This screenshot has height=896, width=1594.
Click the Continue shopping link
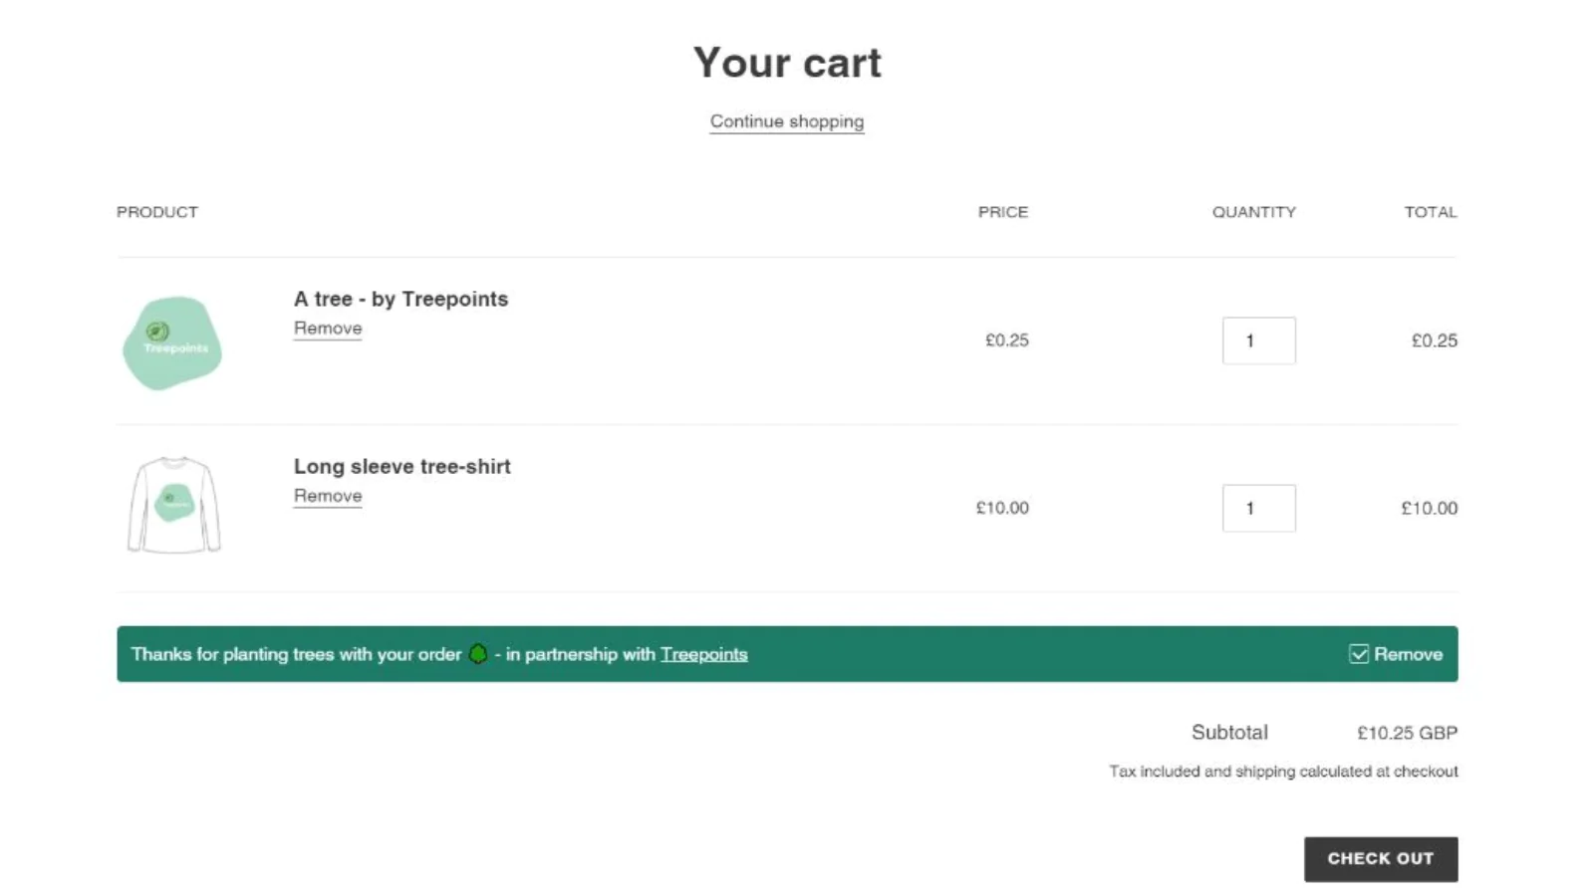786,121
